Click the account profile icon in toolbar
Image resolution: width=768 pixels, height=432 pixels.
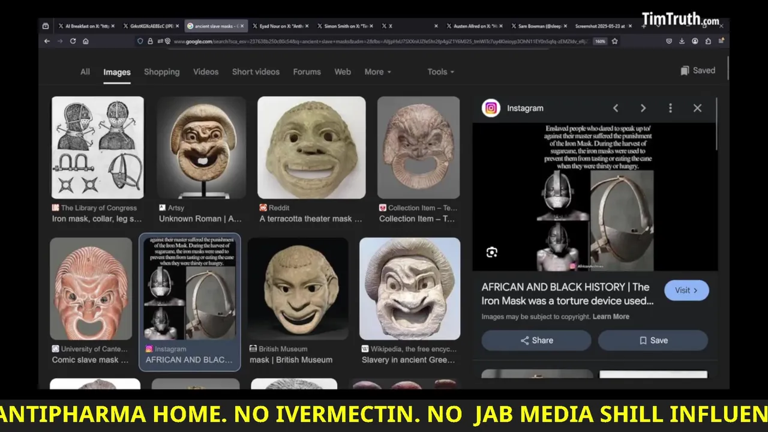pyautogui.click(x=695, y=41)
